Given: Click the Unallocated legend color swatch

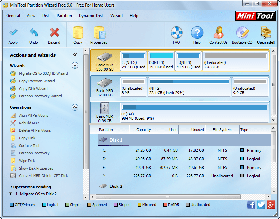Looking at the screenshot, I should [187, 205].
